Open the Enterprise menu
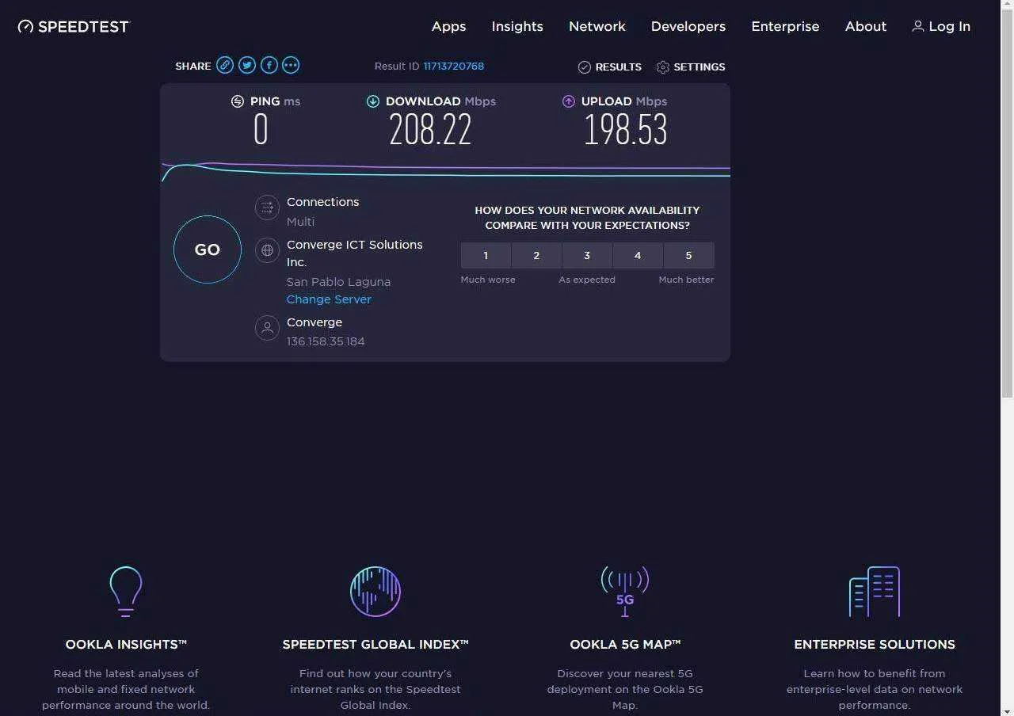Screen dimensions: 1014x716 click(x=785, y=26)
